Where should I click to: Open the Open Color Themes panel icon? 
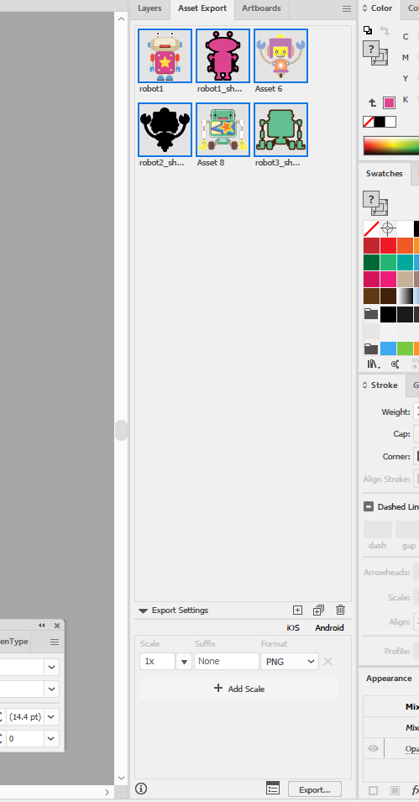(395, 364)
